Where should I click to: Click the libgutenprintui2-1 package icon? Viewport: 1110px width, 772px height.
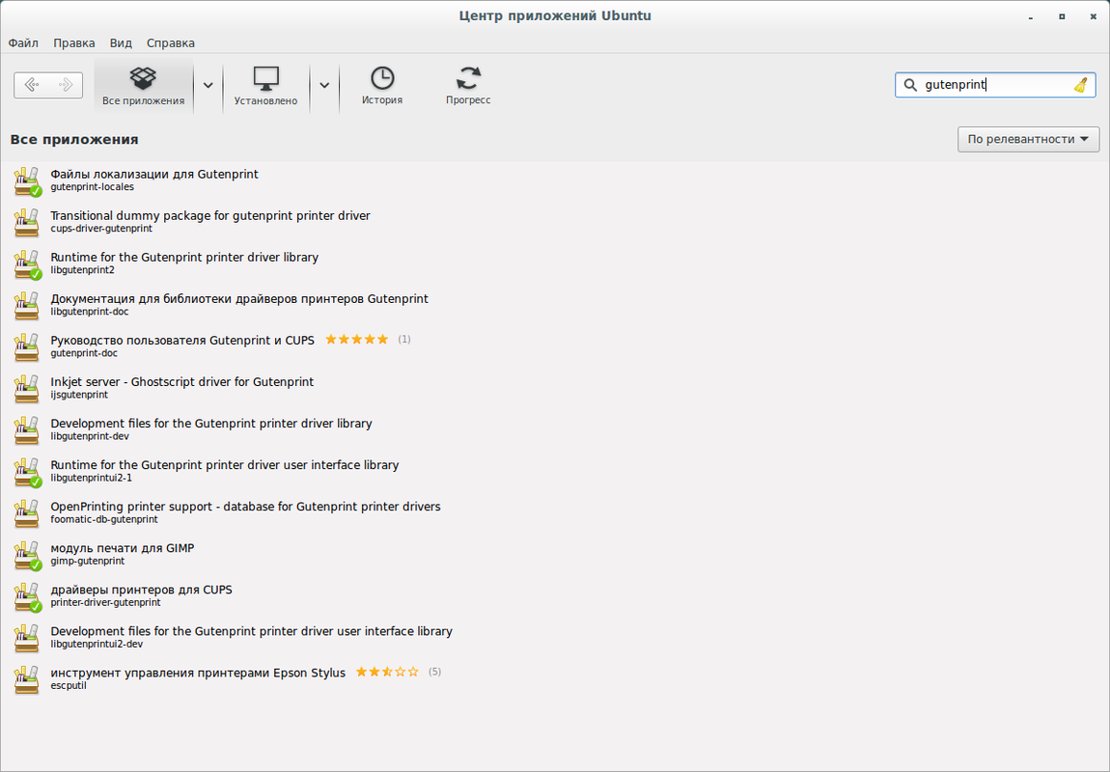click(x=27, y=472)
